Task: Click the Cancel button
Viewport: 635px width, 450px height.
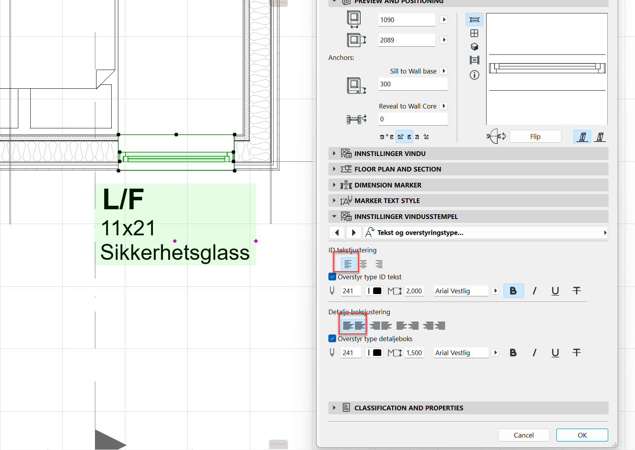Action: [x=523, y=435]
